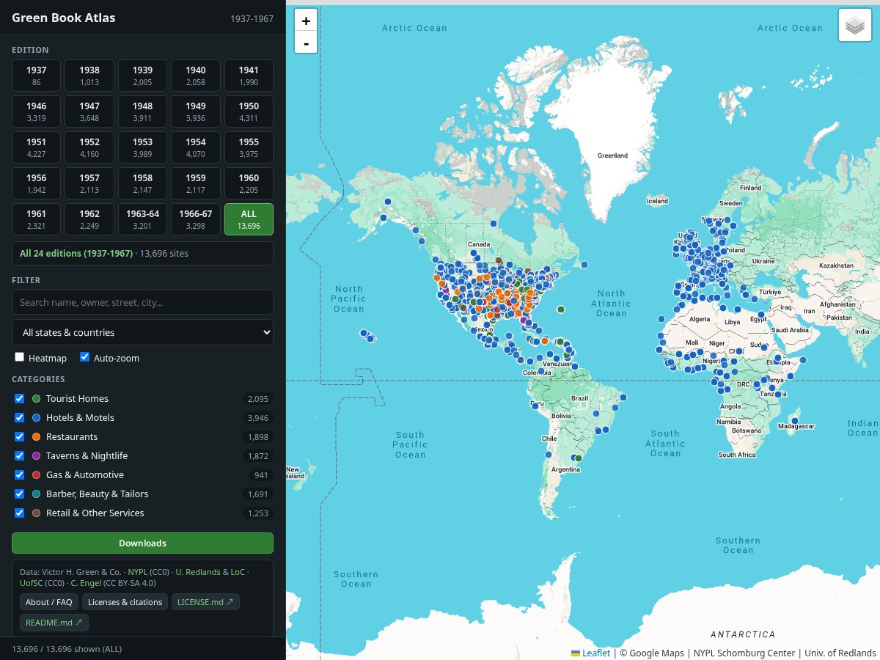Screen dimensions: 880x660
Task: Switch to the 1951 edition
Action: click(37, 147)
